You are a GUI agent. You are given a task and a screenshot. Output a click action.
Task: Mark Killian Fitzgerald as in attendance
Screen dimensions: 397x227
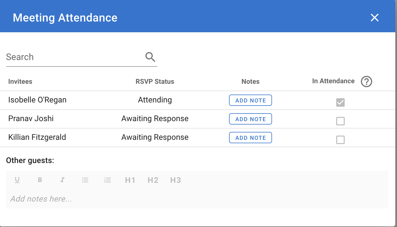pyautogui.click(x=340, y=140)
